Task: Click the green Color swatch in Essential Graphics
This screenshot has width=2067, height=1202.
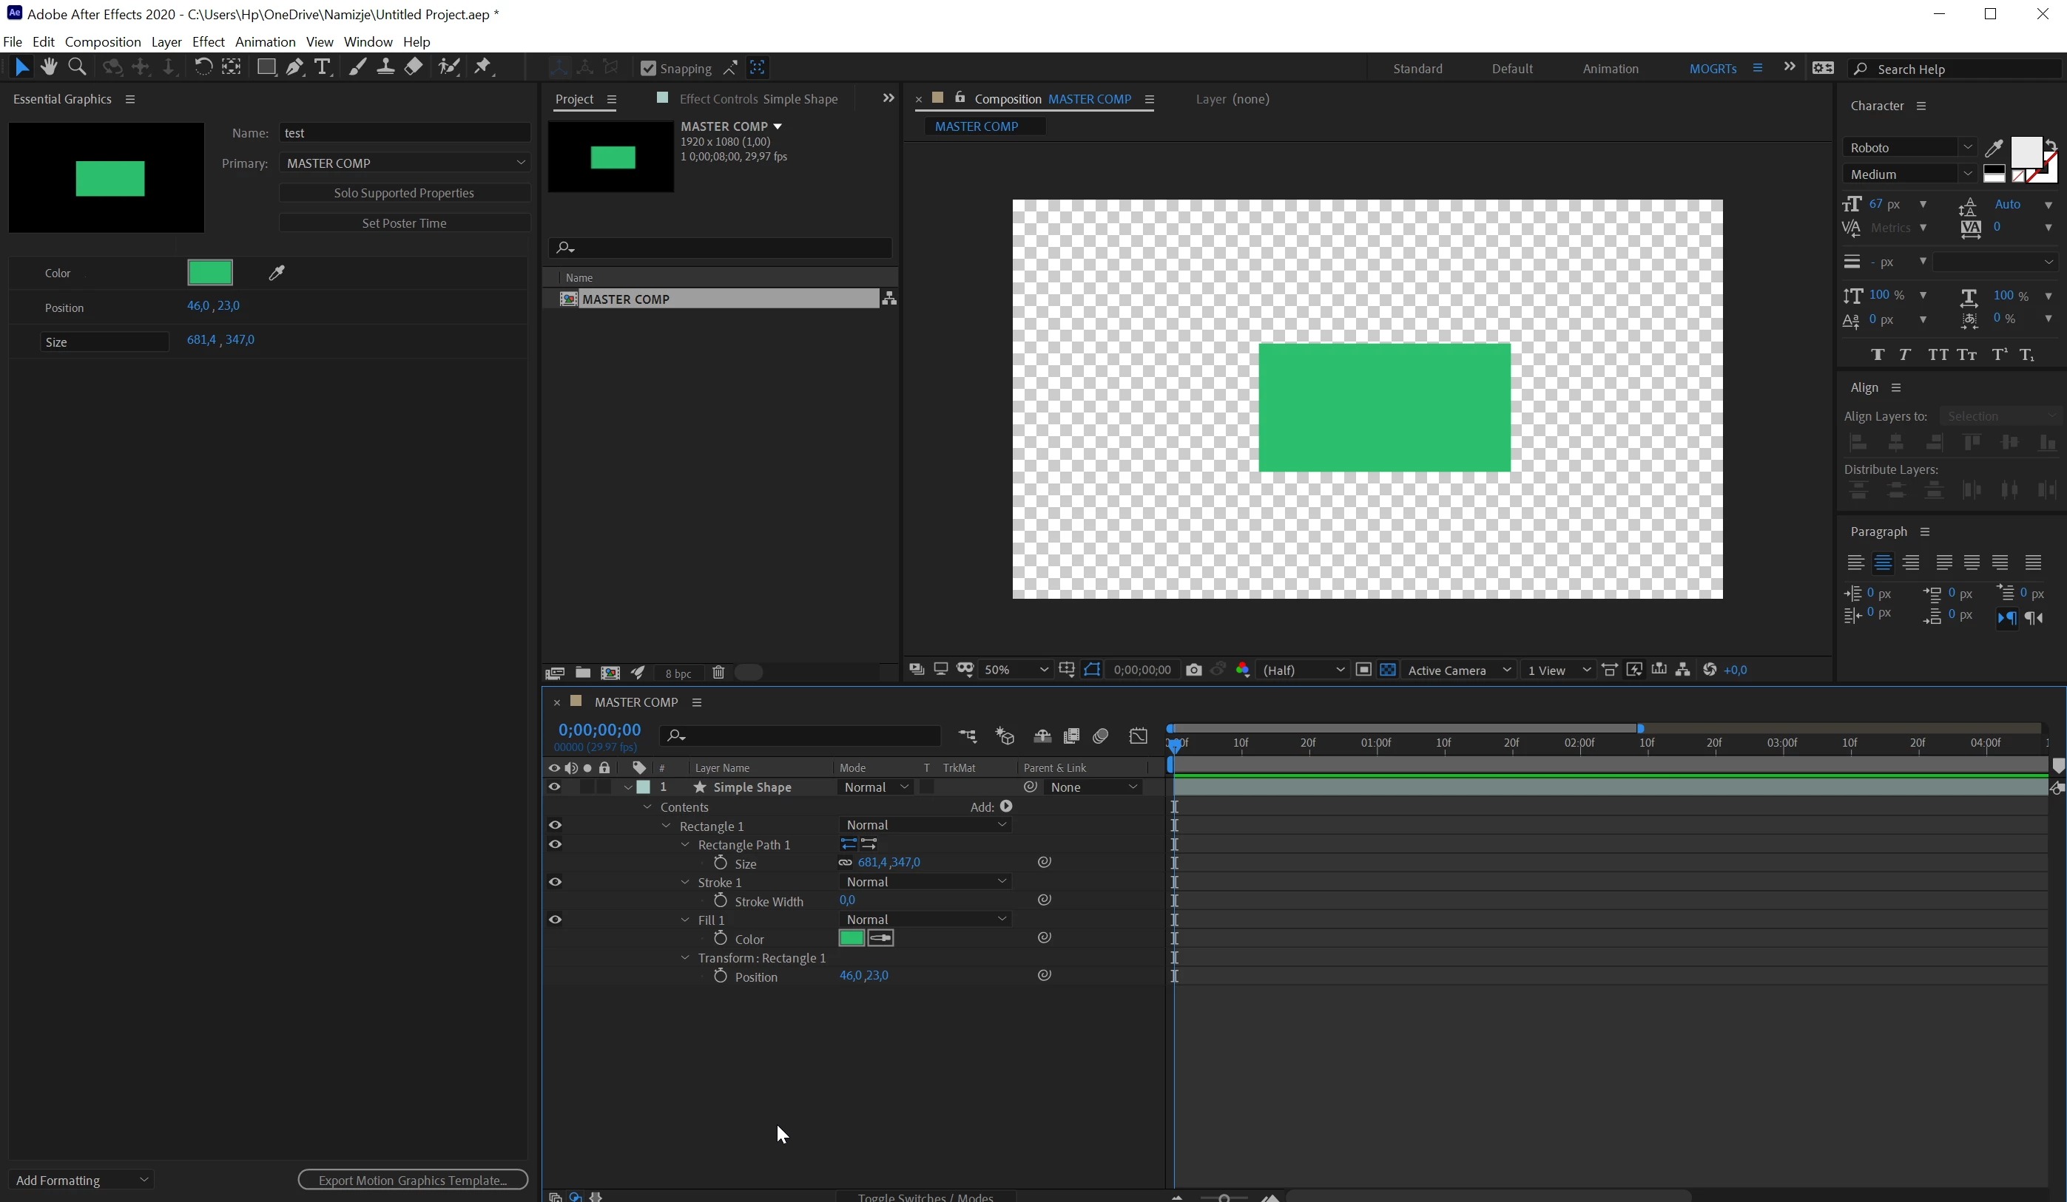Action: 210,273
